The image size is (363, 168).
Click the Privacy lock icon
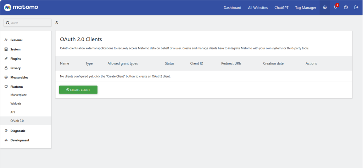click(x=6, y=68)
